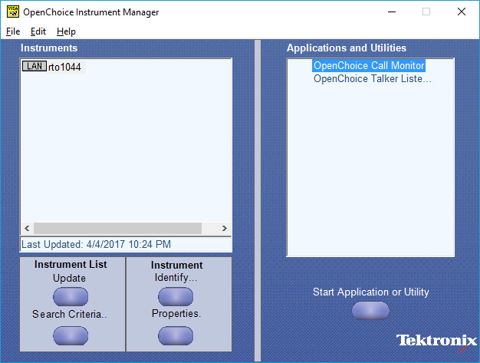Select OpenChoice Talker Liste... entry
The image size is (480, 363).
pos(372,79)
